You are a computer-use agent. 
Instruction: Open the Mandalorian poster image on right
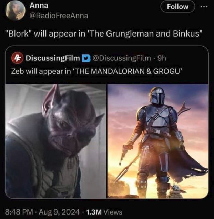click(x=158, y=141)
